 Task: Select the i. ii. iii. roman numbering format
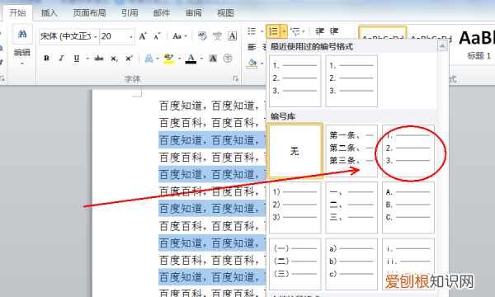click(x=408, y=264)
